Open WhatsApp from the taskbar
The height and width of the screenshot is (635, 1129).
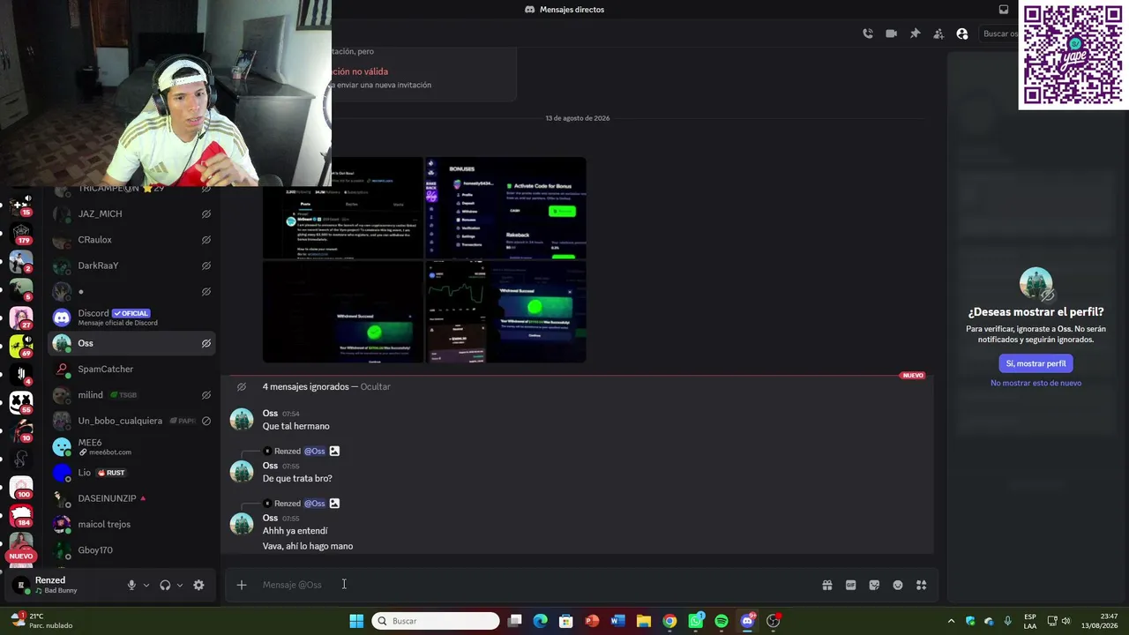tap(696, 621)
